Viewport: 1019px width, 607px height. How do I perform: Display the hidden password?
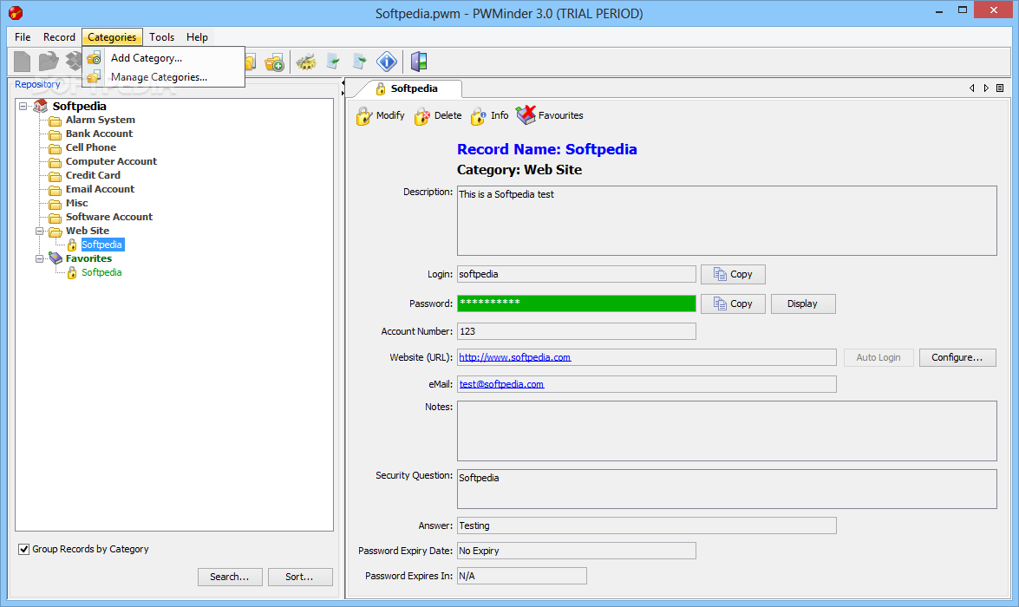tap(802, 303)
